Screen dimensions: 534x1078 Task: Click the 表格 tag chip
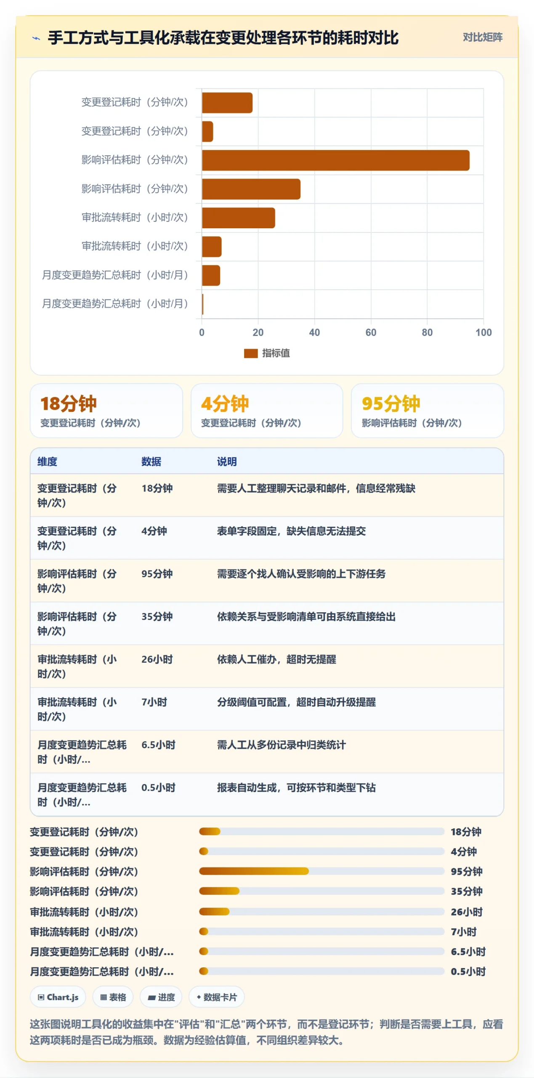[113, 997]
